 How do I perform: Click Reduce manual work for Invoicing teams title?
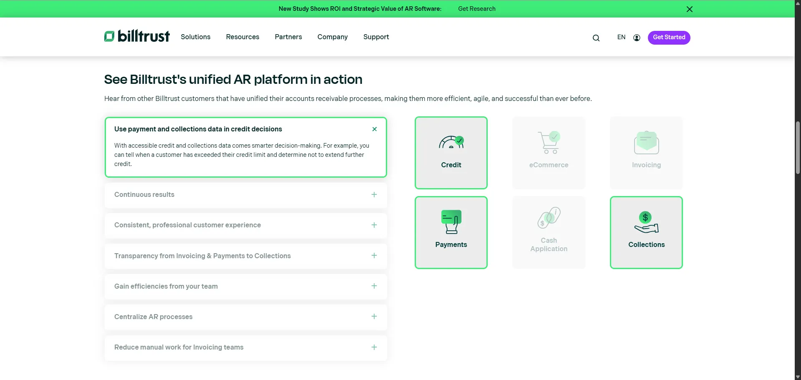(x=179, y=347)
